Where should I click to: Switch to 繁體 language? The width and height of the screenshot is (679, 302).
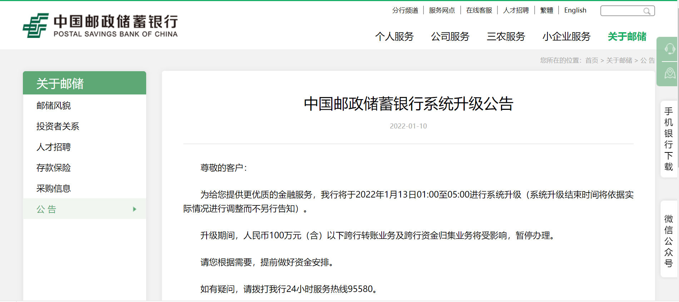tap(547, 10)
